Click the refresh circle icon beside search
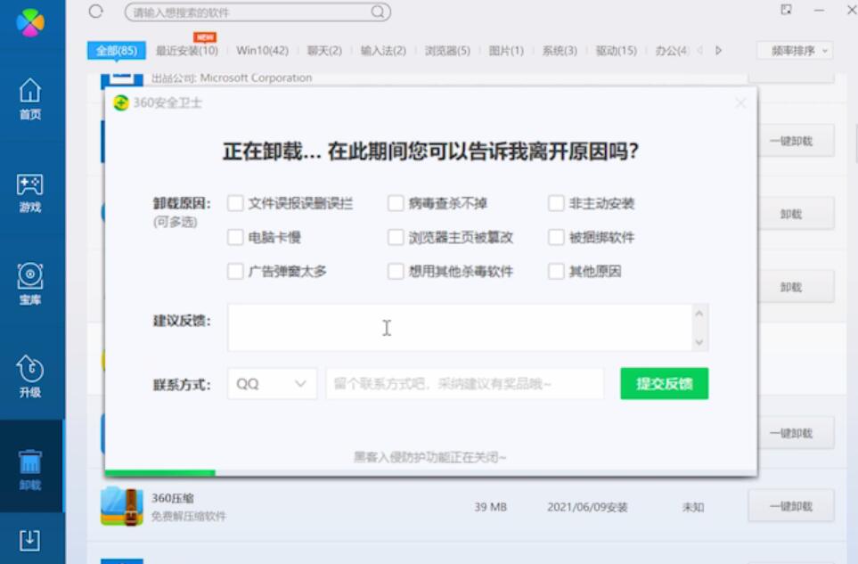The width and height of the screenshot is (858, 564). tap(95, 12)
